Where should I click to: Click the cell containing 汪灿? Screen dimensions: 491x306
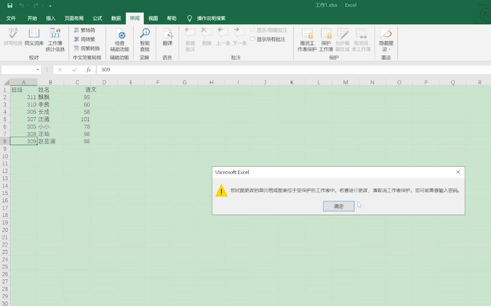click(51, 134)
